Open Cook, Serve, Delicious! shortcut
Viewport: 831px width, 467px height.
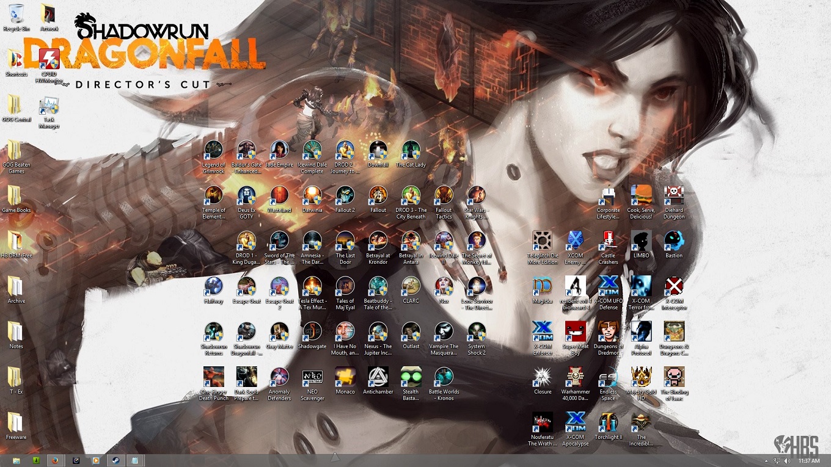coord(641,203)
